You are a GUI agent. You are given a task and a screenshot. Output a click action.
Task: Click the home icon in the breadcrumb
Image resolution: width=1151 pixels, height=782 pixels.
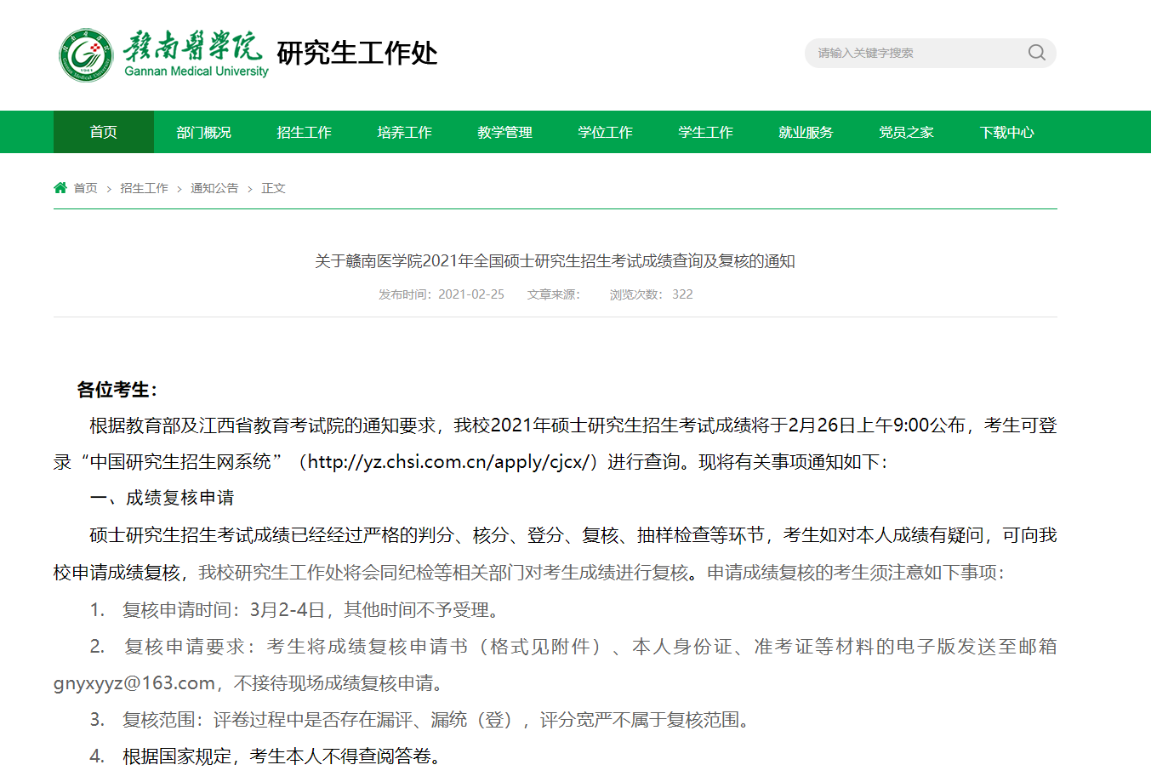tap(60, 186)
